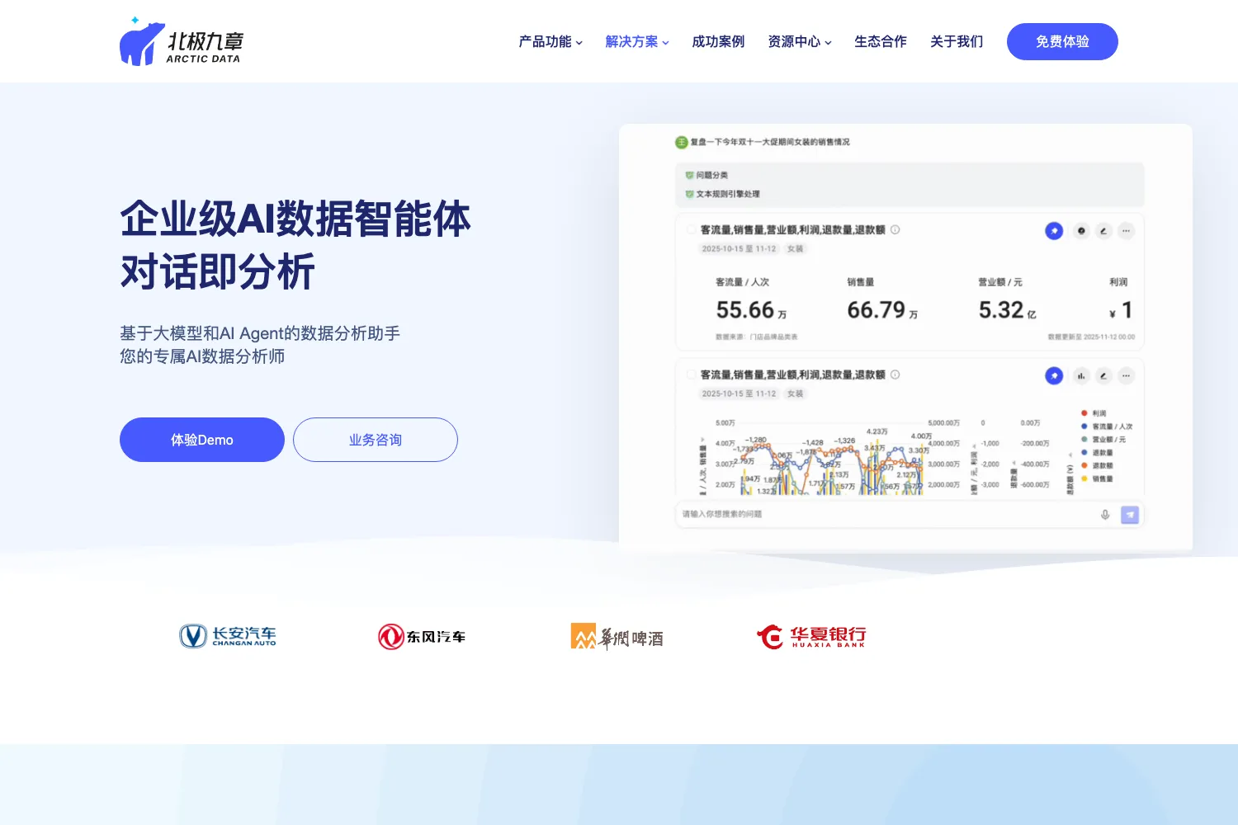The width and height of the screenshot is (1238, 825).
Task: Click the pin icon on the line chart card
Action: tap(1054, 376)
